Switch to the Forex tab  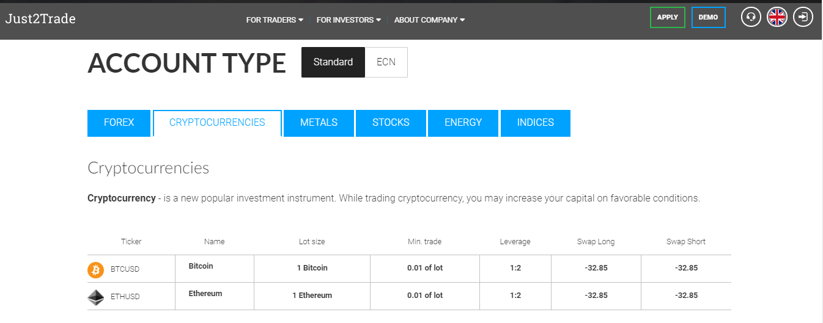click(x=119, y=123)
